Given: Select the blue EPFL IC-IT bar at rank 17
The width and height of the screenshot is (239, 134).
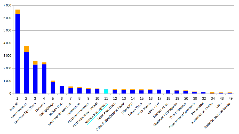Looking at the screenshot, I should coord(159,91).
